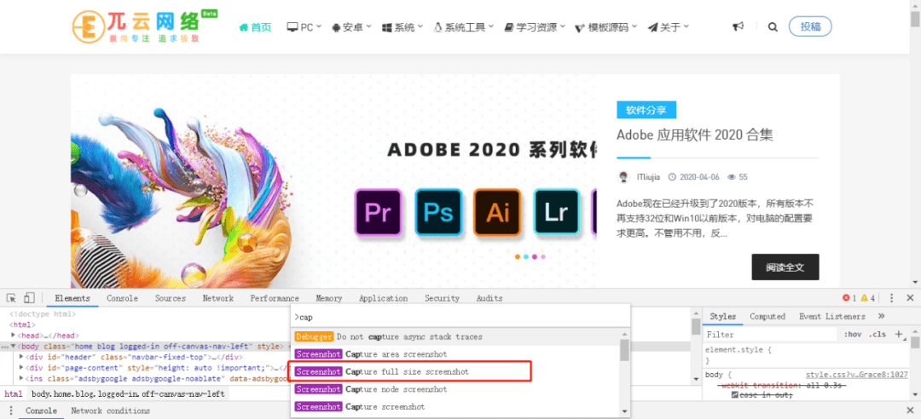Switch to the Event Listeners sidebar tab

(x=831, y=316)
